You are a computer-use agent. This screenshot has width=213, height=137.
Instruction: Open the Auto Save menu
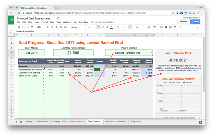coord(83,22)
